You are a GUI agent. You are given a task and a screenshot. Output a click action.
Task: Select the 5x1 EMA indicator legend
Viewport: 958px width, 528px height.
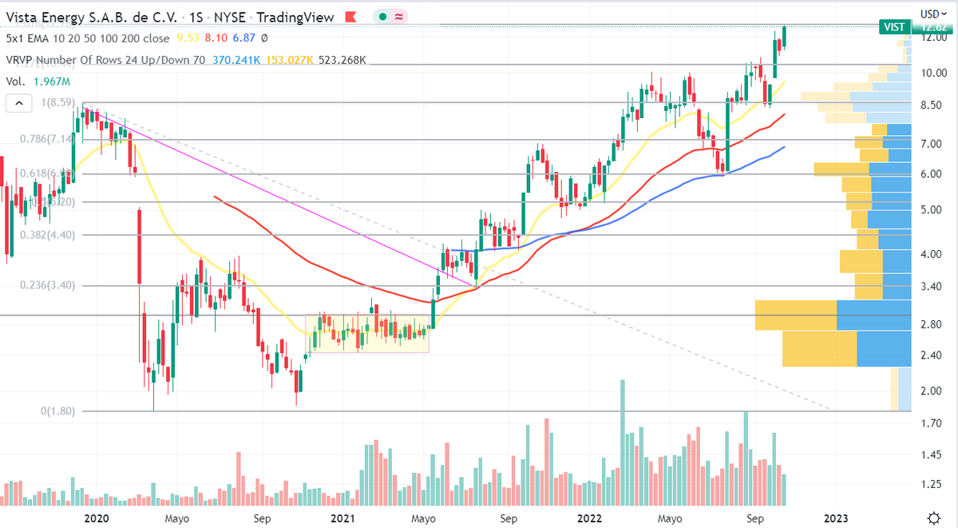coord(88,38)
